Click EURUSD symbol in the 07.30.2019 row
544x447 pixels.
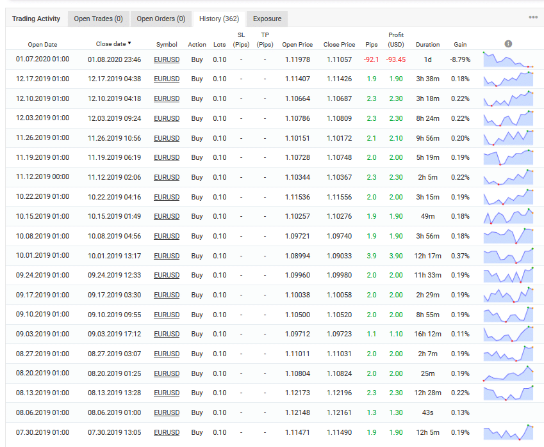point(167,432)
